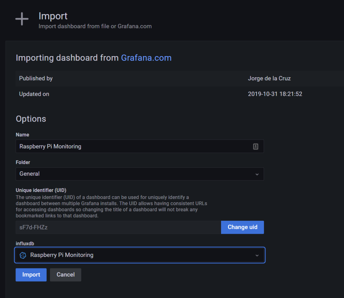Cancel the dashboard import
344x298 pixels.
tap(66, 275)
